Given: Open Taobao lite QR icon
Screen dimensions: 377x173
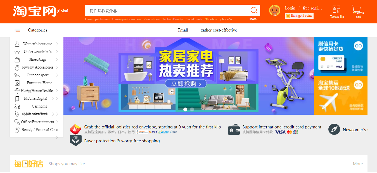Looking at the screenshot, I should [336, 9].
